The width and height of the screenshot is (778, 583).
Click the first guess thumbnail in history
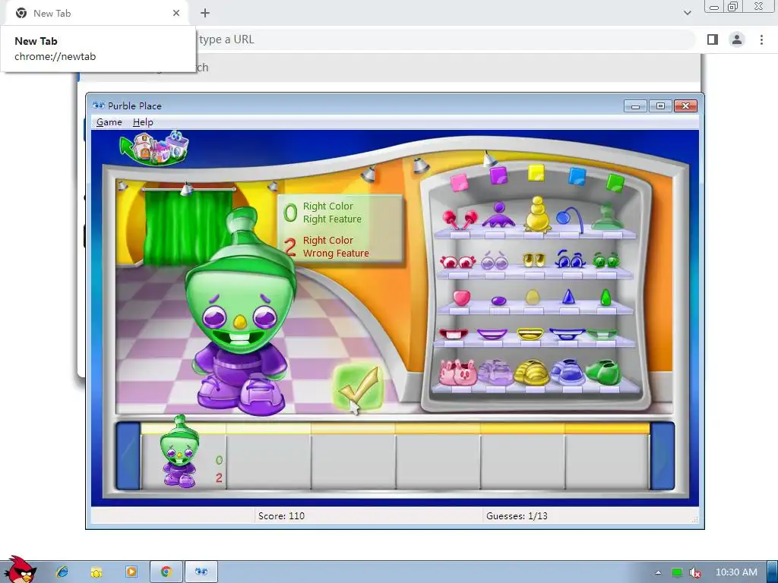pos(179,452)
